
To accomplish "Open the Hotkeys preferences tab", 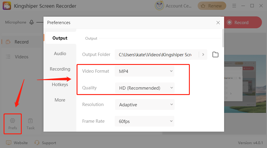I will click(60, 85).
